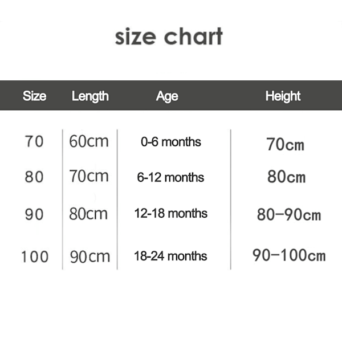Click the '90–100cm' height cell
This screenshot has height=342, width=342.
pyautogui.click(x=289, y=255)
